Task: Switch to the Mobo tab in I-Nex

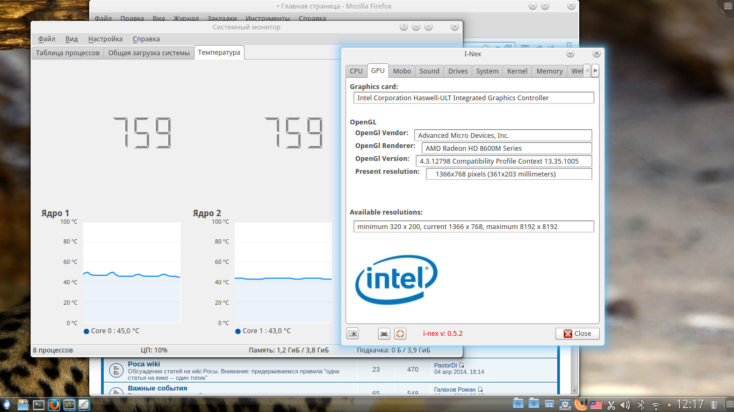Action: (402, 71)
